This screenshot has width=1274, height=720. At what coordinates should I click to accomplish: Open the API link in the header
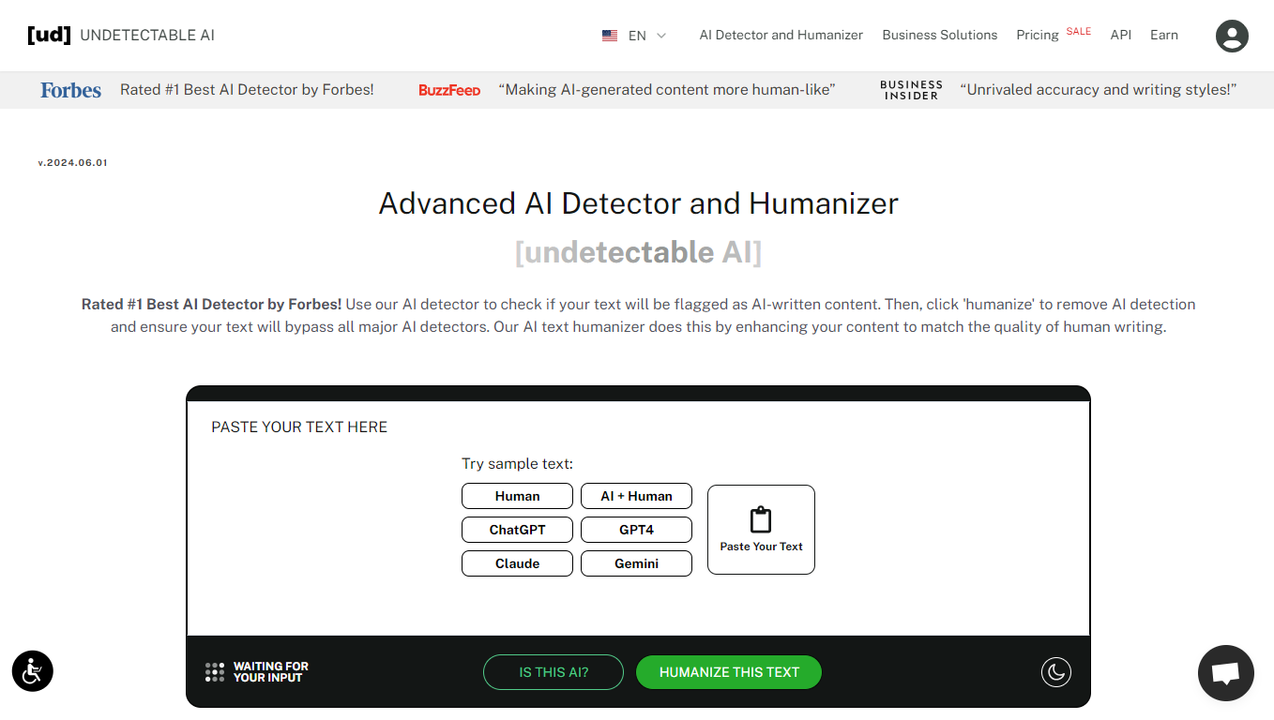1120,35
